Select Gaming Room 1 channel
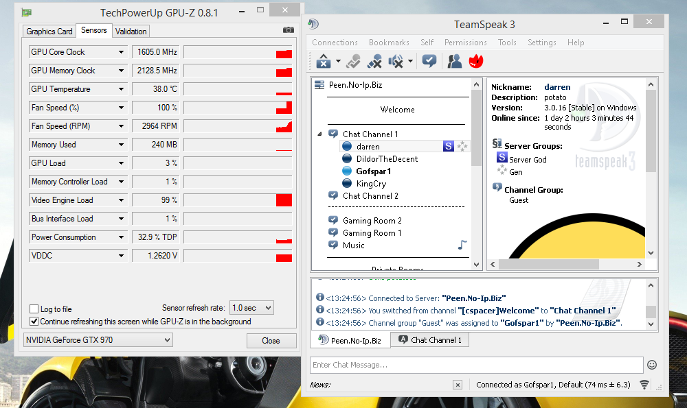The image size is (687, 408). [x=372, y=233]
